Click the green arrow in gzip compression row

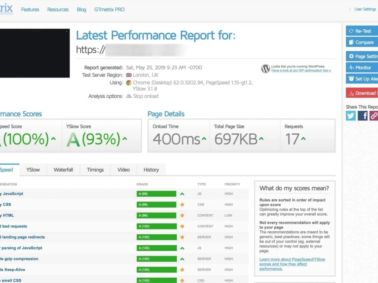[x=182, y=259]
